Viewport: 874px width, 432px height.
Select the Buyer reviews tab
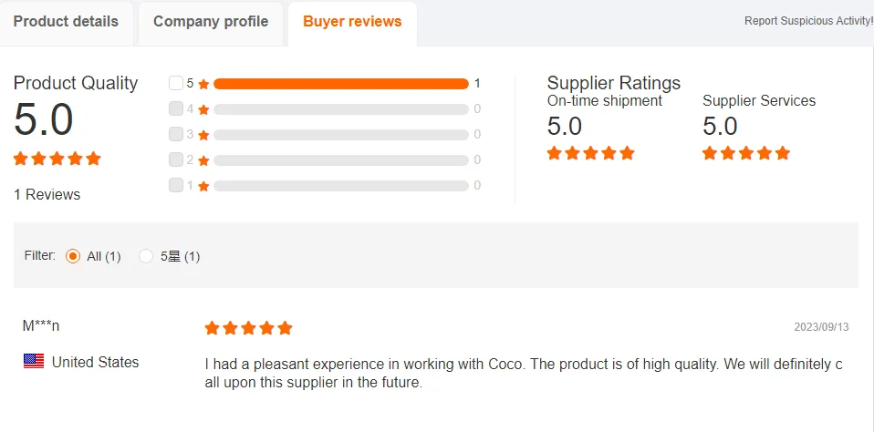point(352,22)
